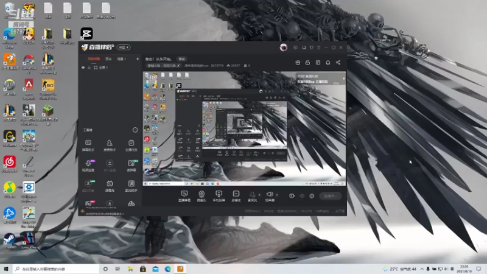This screenshot has width=487, height=274.
Task: Select the first orange scene tab
Action: [94, 59]
